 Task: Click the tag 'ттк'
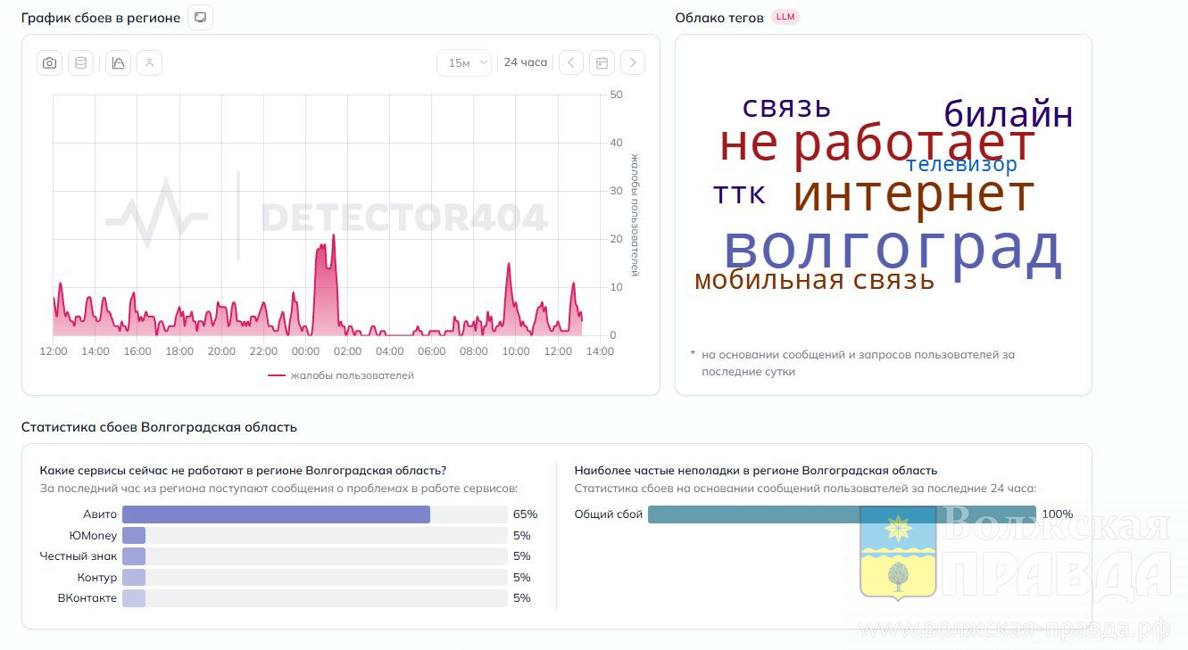[739, 194]
